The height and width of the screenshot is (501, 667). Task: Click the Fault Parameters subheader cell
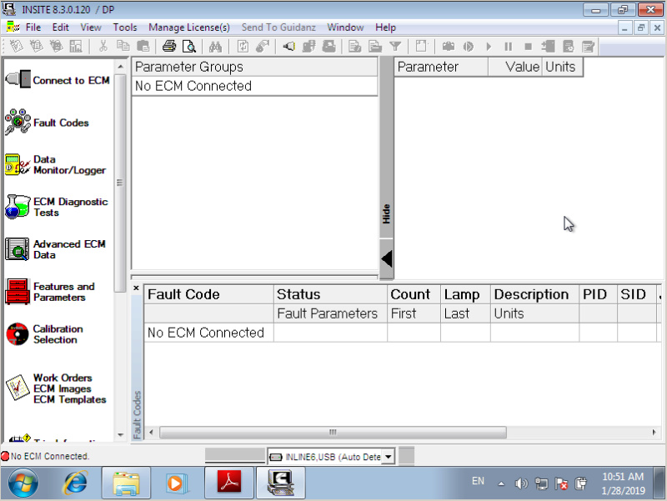(x=330, y=313)
